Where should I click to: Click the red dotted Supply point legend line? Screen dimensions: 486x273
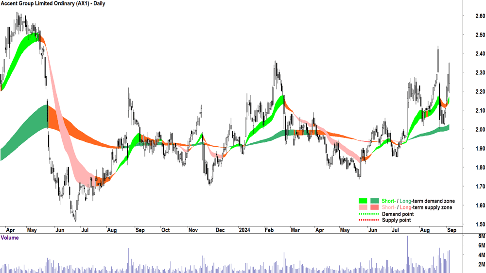[369, 220]
